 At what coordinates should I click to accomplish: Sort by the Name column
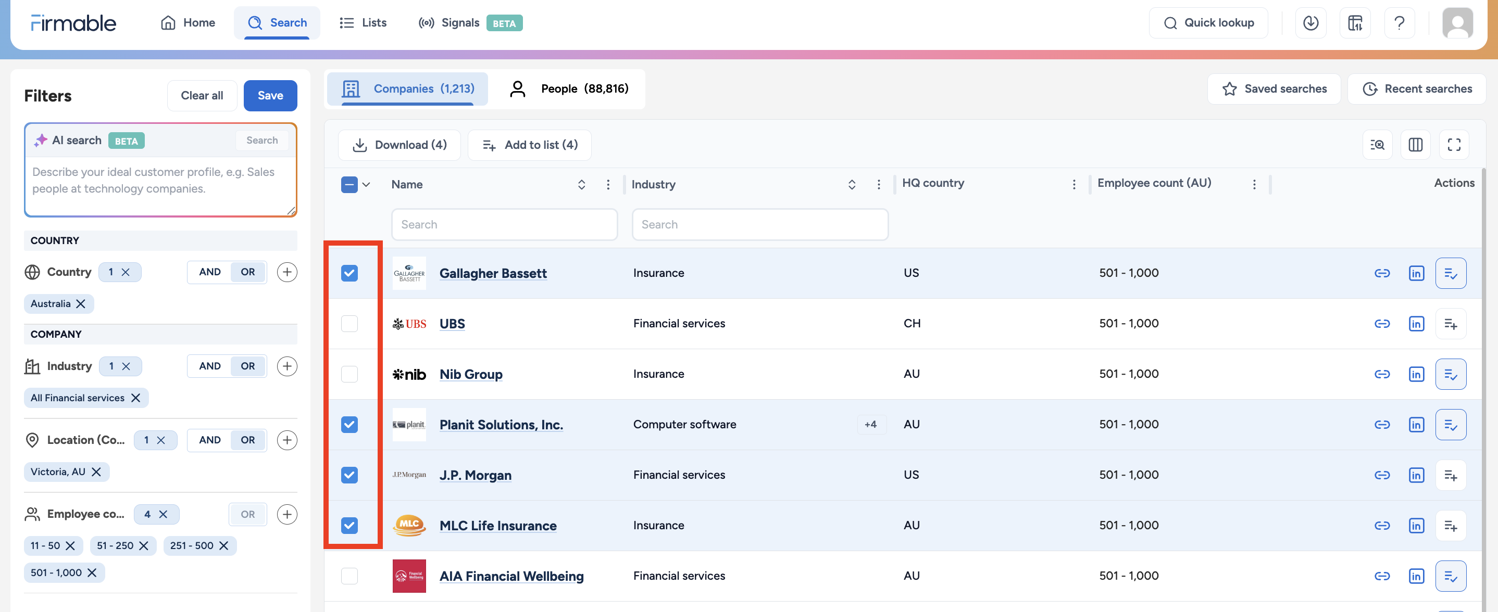[x=581, y=185]
